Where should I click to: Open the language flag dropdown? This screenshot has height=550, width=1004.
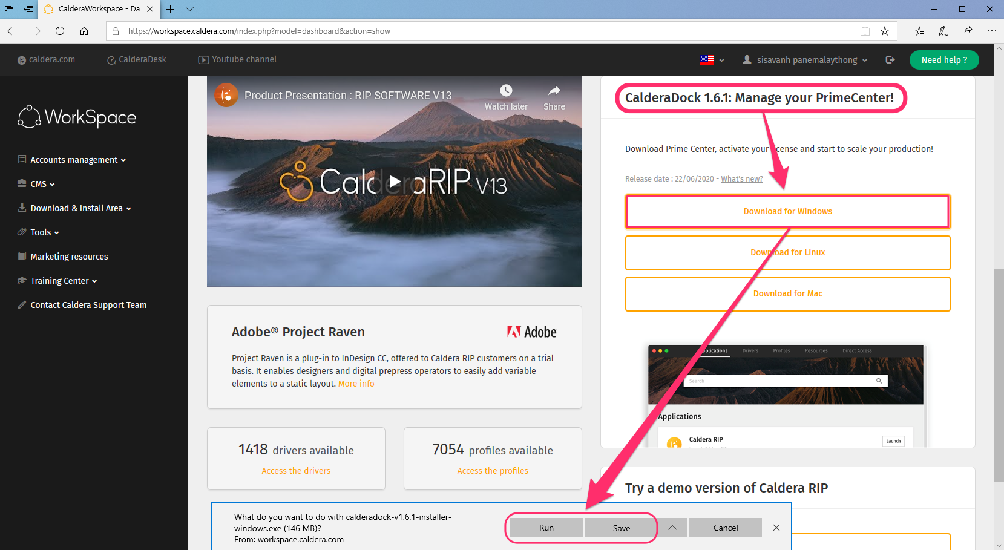712,60
